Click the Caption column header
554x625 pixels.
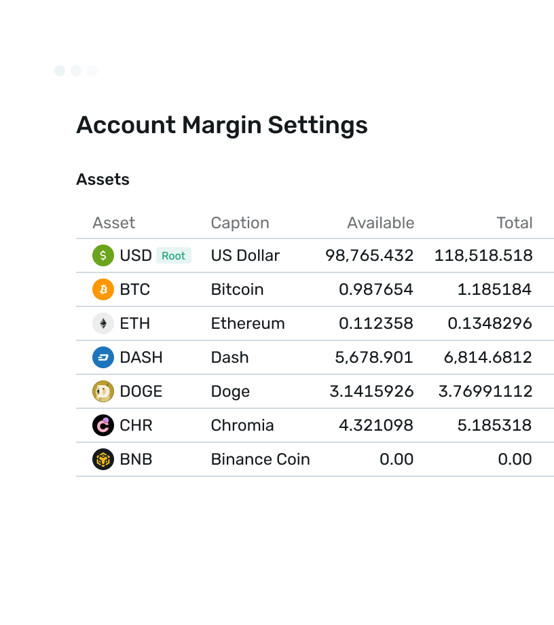[240, 223]
